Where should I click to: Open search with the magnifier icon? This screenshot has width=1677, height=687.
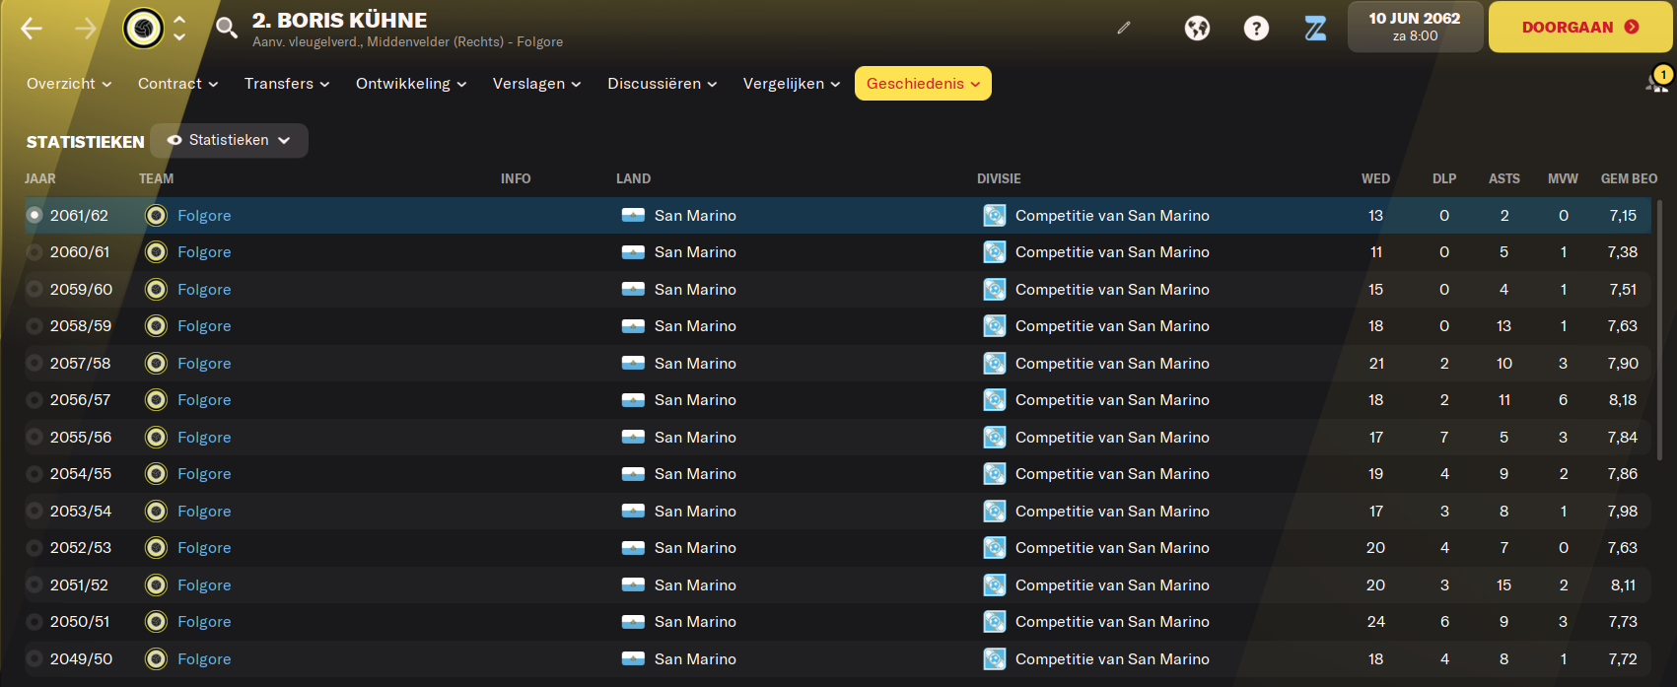227,29
